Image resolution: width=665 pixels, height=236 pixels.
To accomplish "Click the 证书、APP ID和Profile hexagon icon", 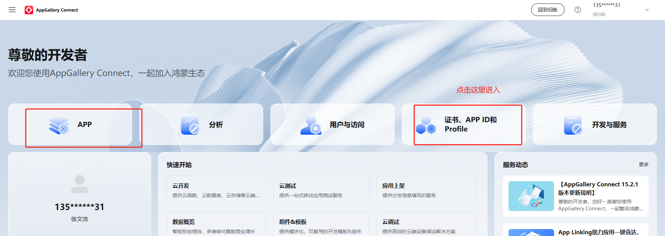I will click(x=426, y=125).
